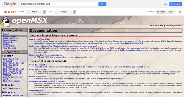
Task: Open Guide d'installation link
Action: (37, 70)
